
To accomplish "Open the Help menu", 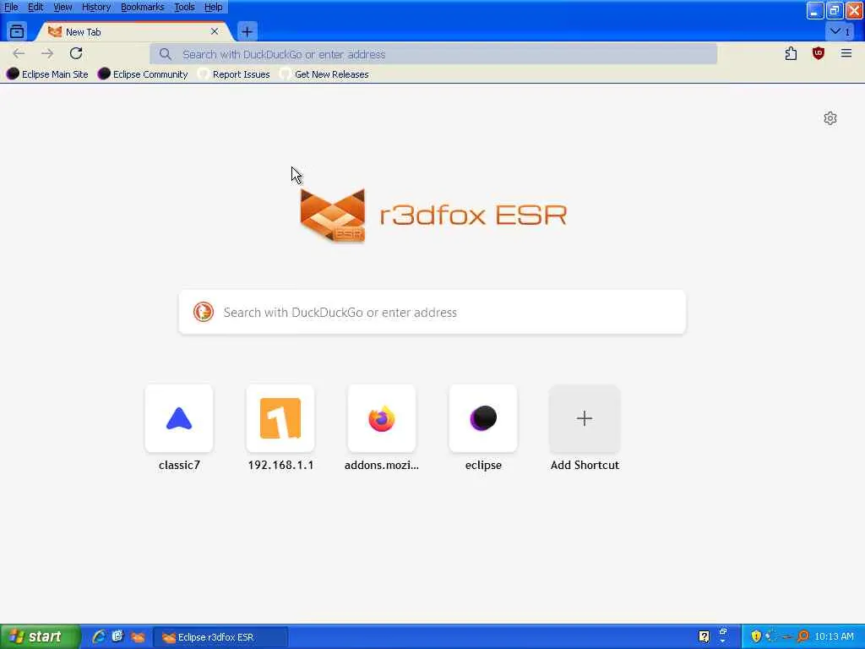I will click(213, 7).
